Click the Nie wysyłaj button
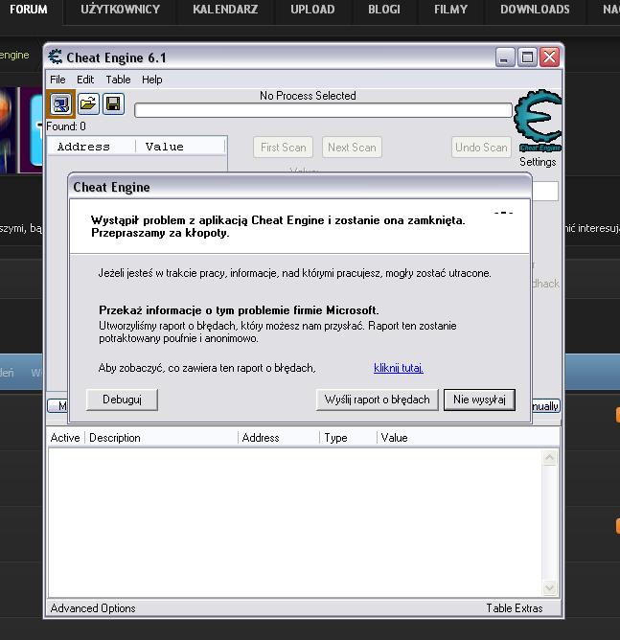The image size is (620, 640). click(479, 400)
